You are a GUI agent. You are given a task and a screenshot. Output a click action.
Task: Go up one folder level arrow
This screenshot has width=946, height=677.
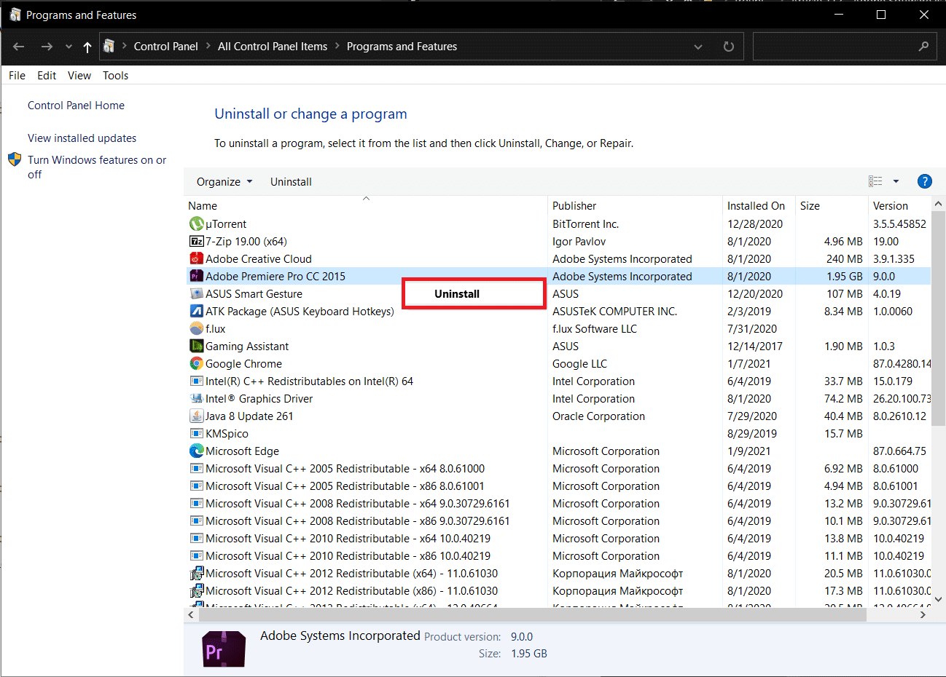tap(87, 47)
